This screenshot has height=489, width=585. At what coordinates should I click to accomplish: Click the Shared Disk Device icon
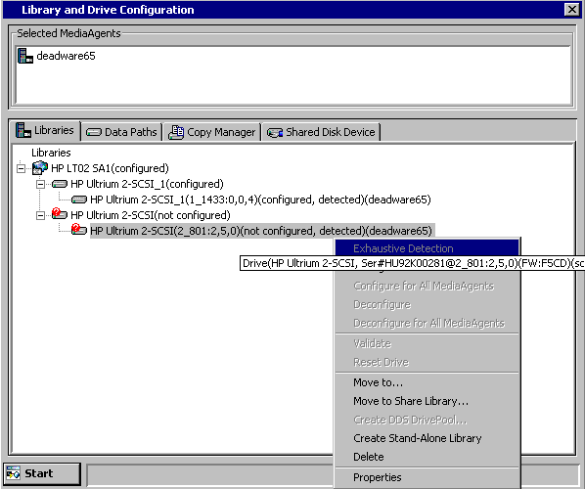[275, 133]
